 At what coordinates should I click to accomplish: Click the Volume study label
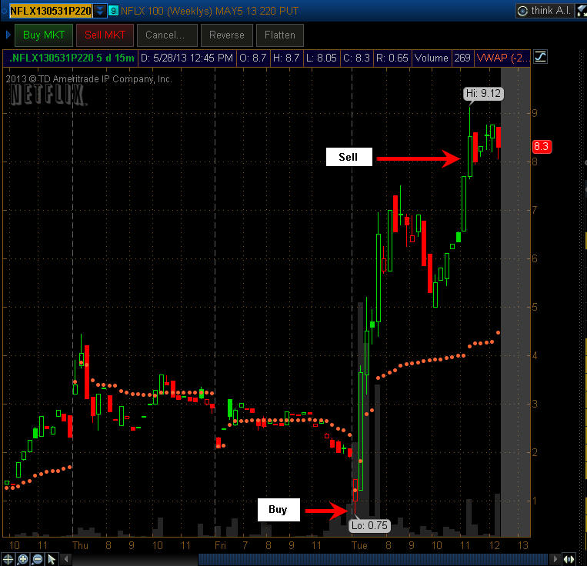[432, 58]
